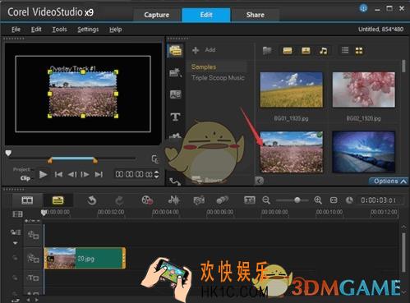Open the Instant Project library icon
Image resolution: width=410 pixels, height=303 pixels.
(176, 73)
